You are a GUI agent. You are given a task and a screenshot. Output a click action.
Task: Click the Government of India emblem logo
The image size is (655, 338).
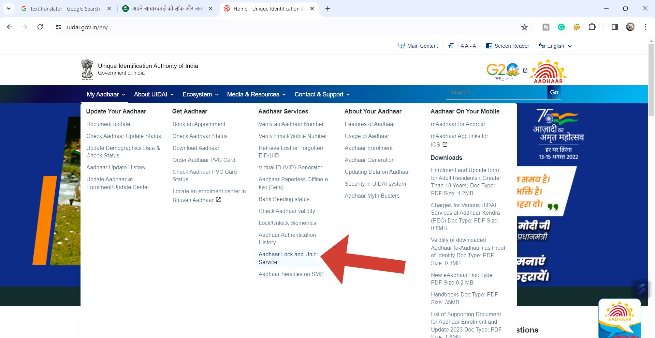click(x=87, y=70)
